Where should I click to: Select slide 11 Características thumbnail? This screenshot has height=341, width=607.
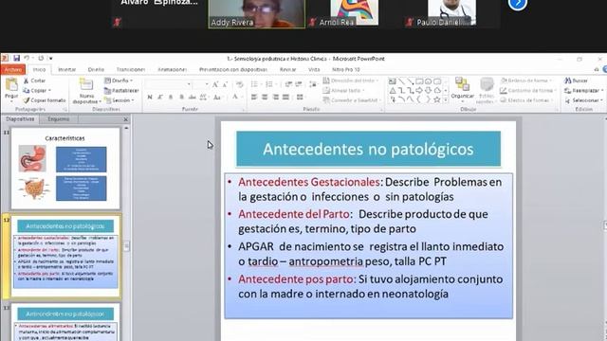(x=65, y=169)
